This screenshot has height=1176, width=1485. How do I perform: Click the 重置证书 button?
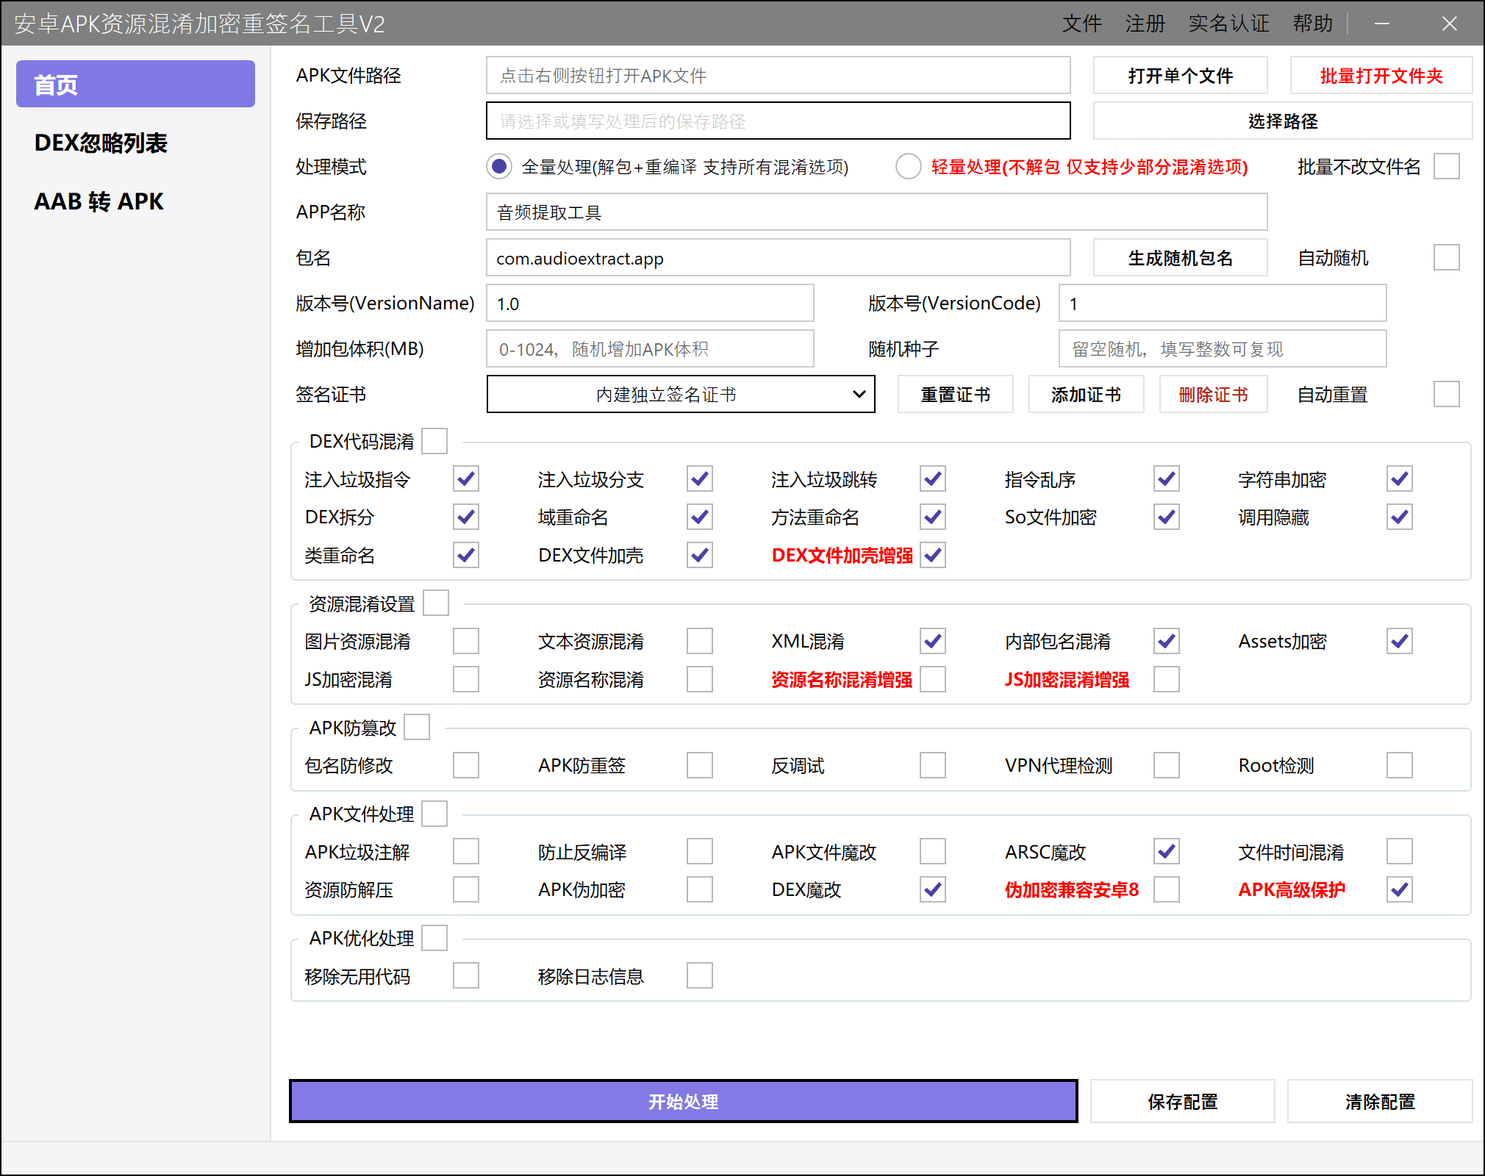955,394
